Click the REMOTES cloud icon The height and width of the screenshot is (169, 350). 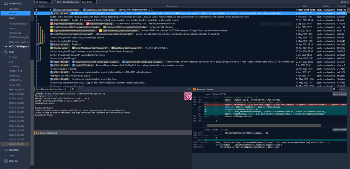(6, 150)
